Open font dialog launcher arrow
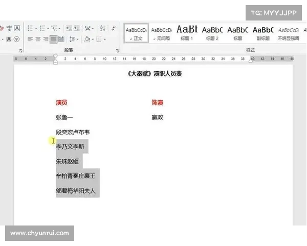 click(x=21, y=51)
